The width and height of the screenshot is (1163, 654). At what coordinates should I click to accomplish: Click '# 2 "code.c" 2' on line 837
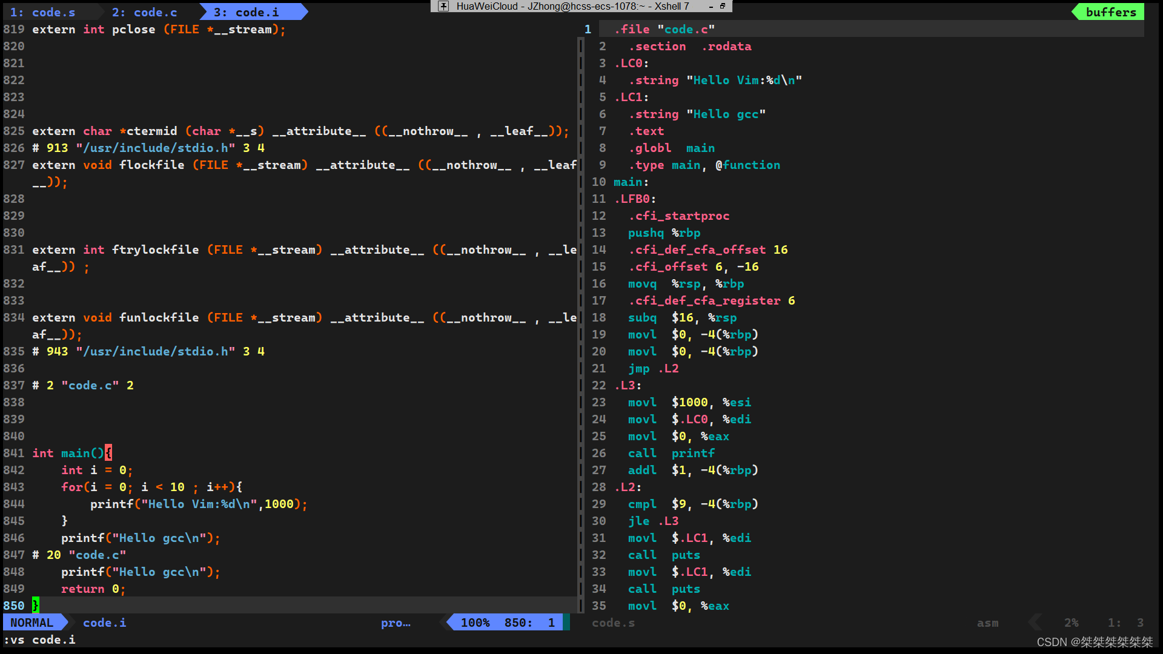[x=83, y=385]
